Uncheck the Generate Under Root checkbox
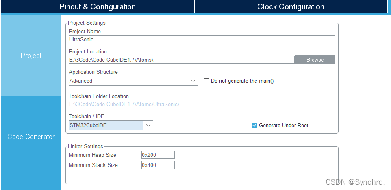The image size is (391, 190). click(x=254, y=125)
